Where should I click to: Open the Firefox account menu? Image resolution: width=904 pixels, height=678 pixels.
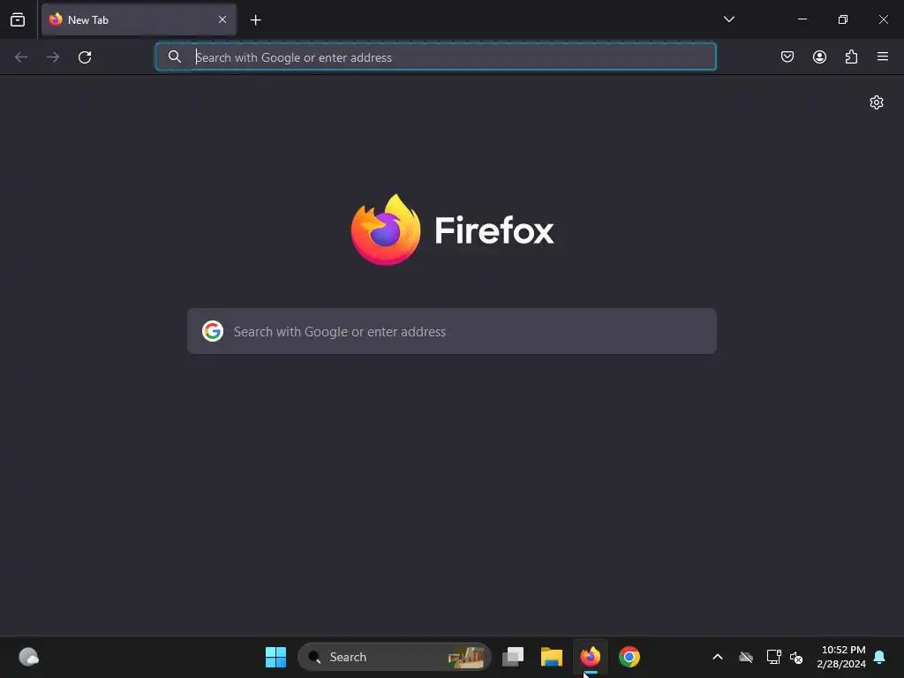pyautogui.click(x=819, y=56)
